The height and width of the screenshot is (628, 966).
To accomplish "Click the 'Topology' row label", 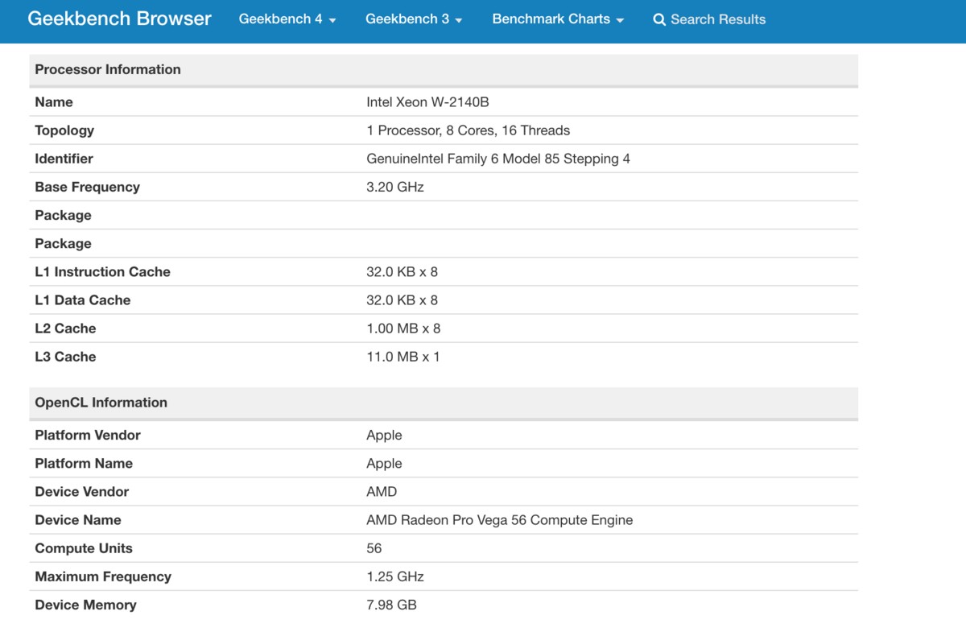I will pyautogui.click(x=64, y=130).
